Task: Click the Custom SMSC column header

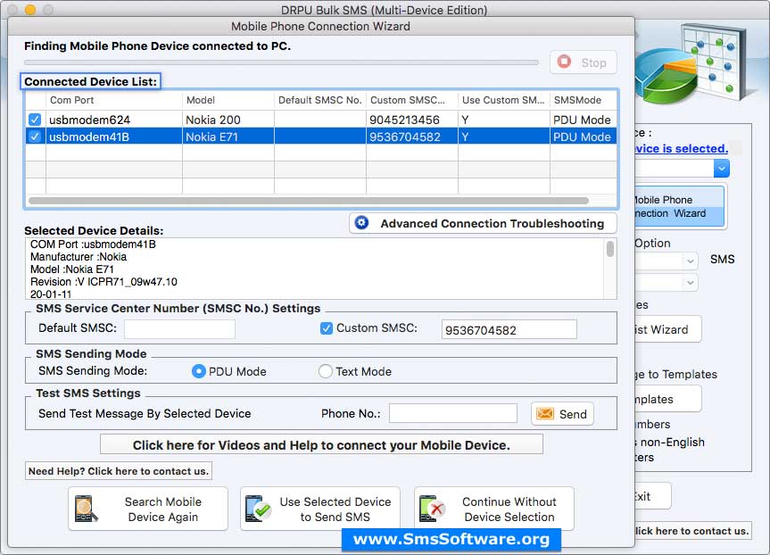Action: pyautogui.click(x=412, y=100)
